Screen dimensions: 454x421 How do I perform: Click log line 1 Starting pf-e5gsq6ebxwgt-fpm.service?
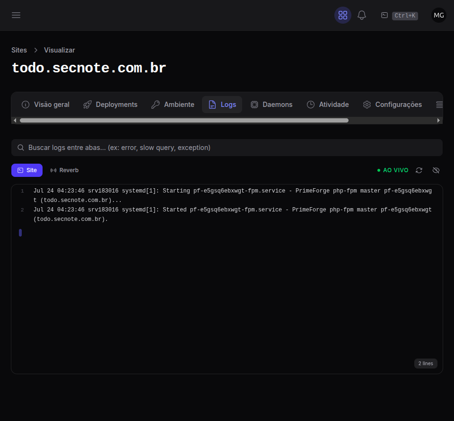(x=227, y=195)
